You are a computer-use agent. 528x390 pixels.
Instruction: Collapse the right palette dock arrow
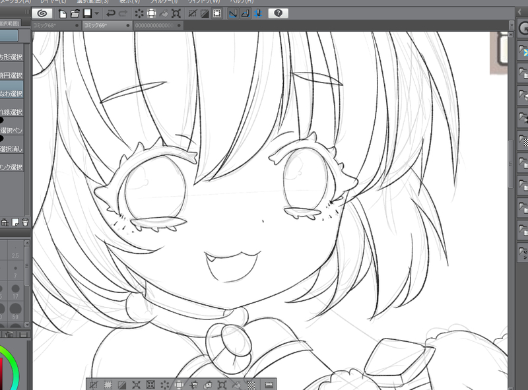[x=519, y=12]
